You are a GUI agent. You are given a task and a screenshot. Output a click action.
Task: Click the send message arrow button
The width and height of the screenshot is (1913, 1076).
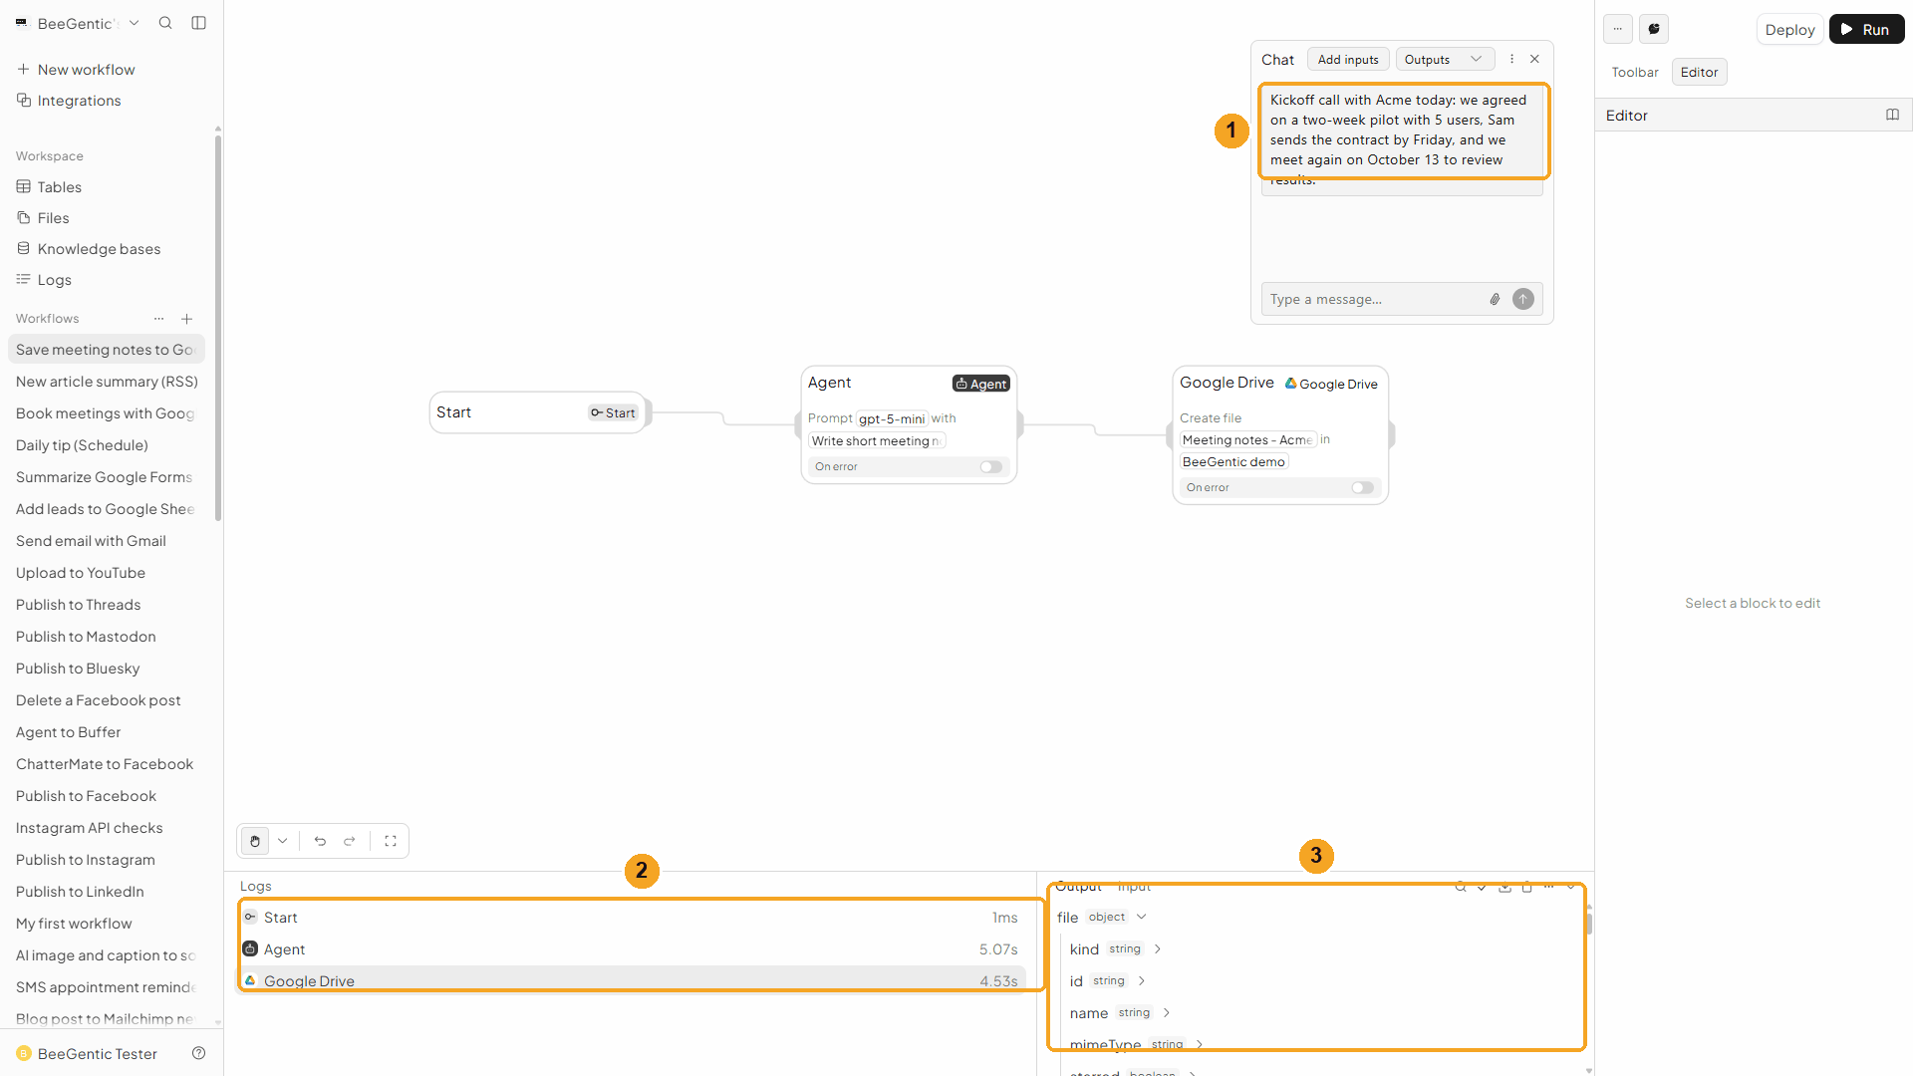tap(1523, 299)
